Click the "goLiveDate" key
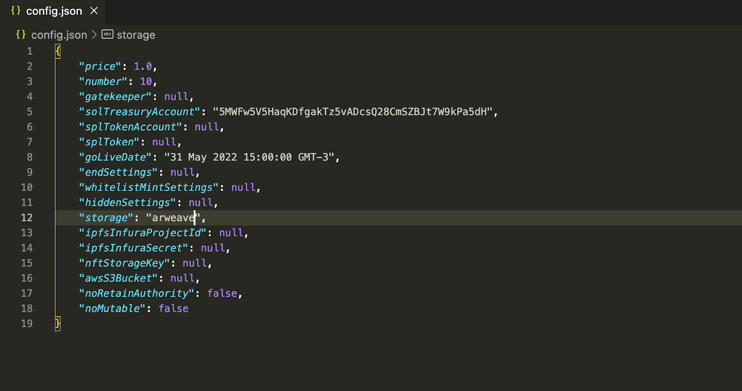The width and height of the screenshot is (742, 391). (x=115, y=158)
